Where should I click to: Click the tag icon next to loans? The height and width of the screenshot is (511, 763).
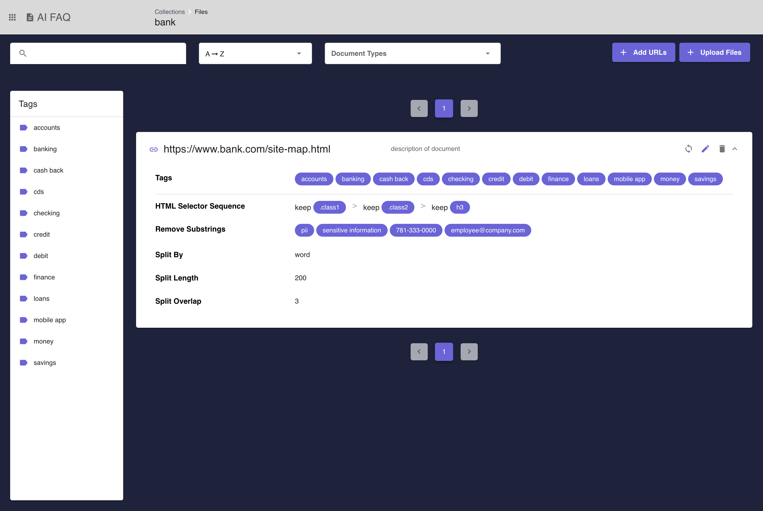point(24,299)
